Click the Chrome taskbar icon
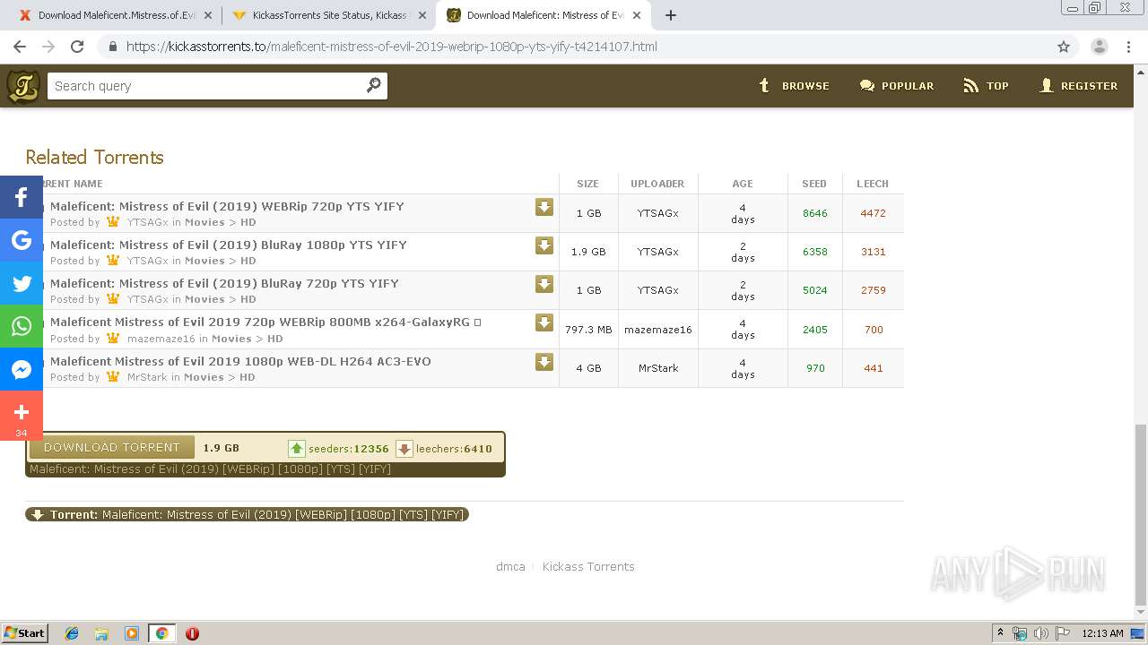Screen dimensions: 1148x645 (x=161, y=633)
